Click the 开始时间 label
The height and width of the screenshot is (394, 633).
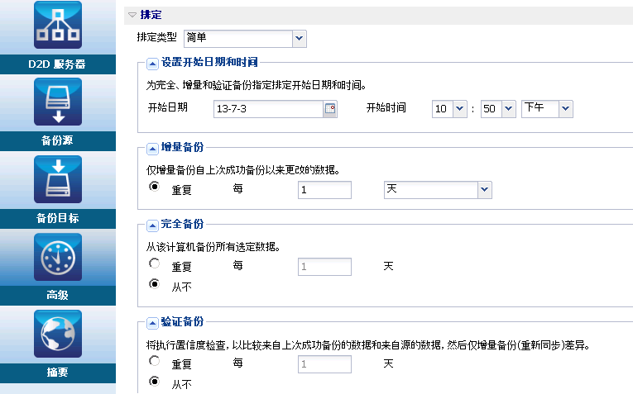[386, 107]
